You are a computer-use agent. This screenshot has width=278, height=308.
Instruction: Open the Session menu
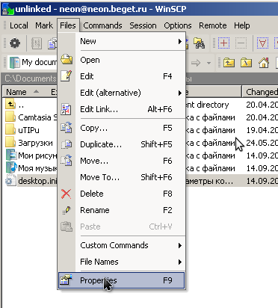[143, 25]
